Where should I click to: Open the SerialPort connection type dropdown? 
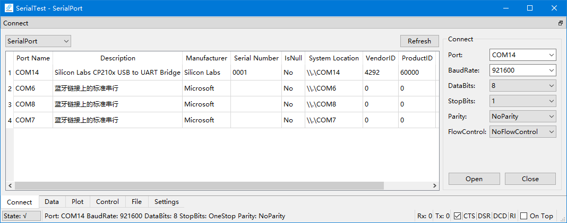pyautogui.click(x=38, y=41)
